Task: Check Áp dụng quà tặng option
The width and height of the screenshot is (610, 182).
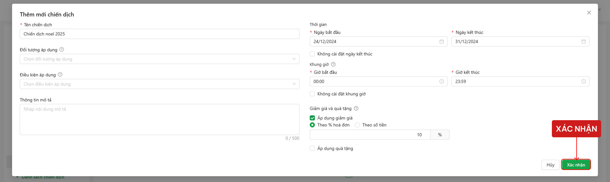Action: tap(312, 148)
